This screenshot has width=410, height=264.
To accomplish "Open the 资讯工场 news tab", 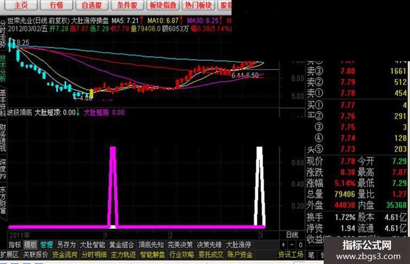I will point(291,254).
